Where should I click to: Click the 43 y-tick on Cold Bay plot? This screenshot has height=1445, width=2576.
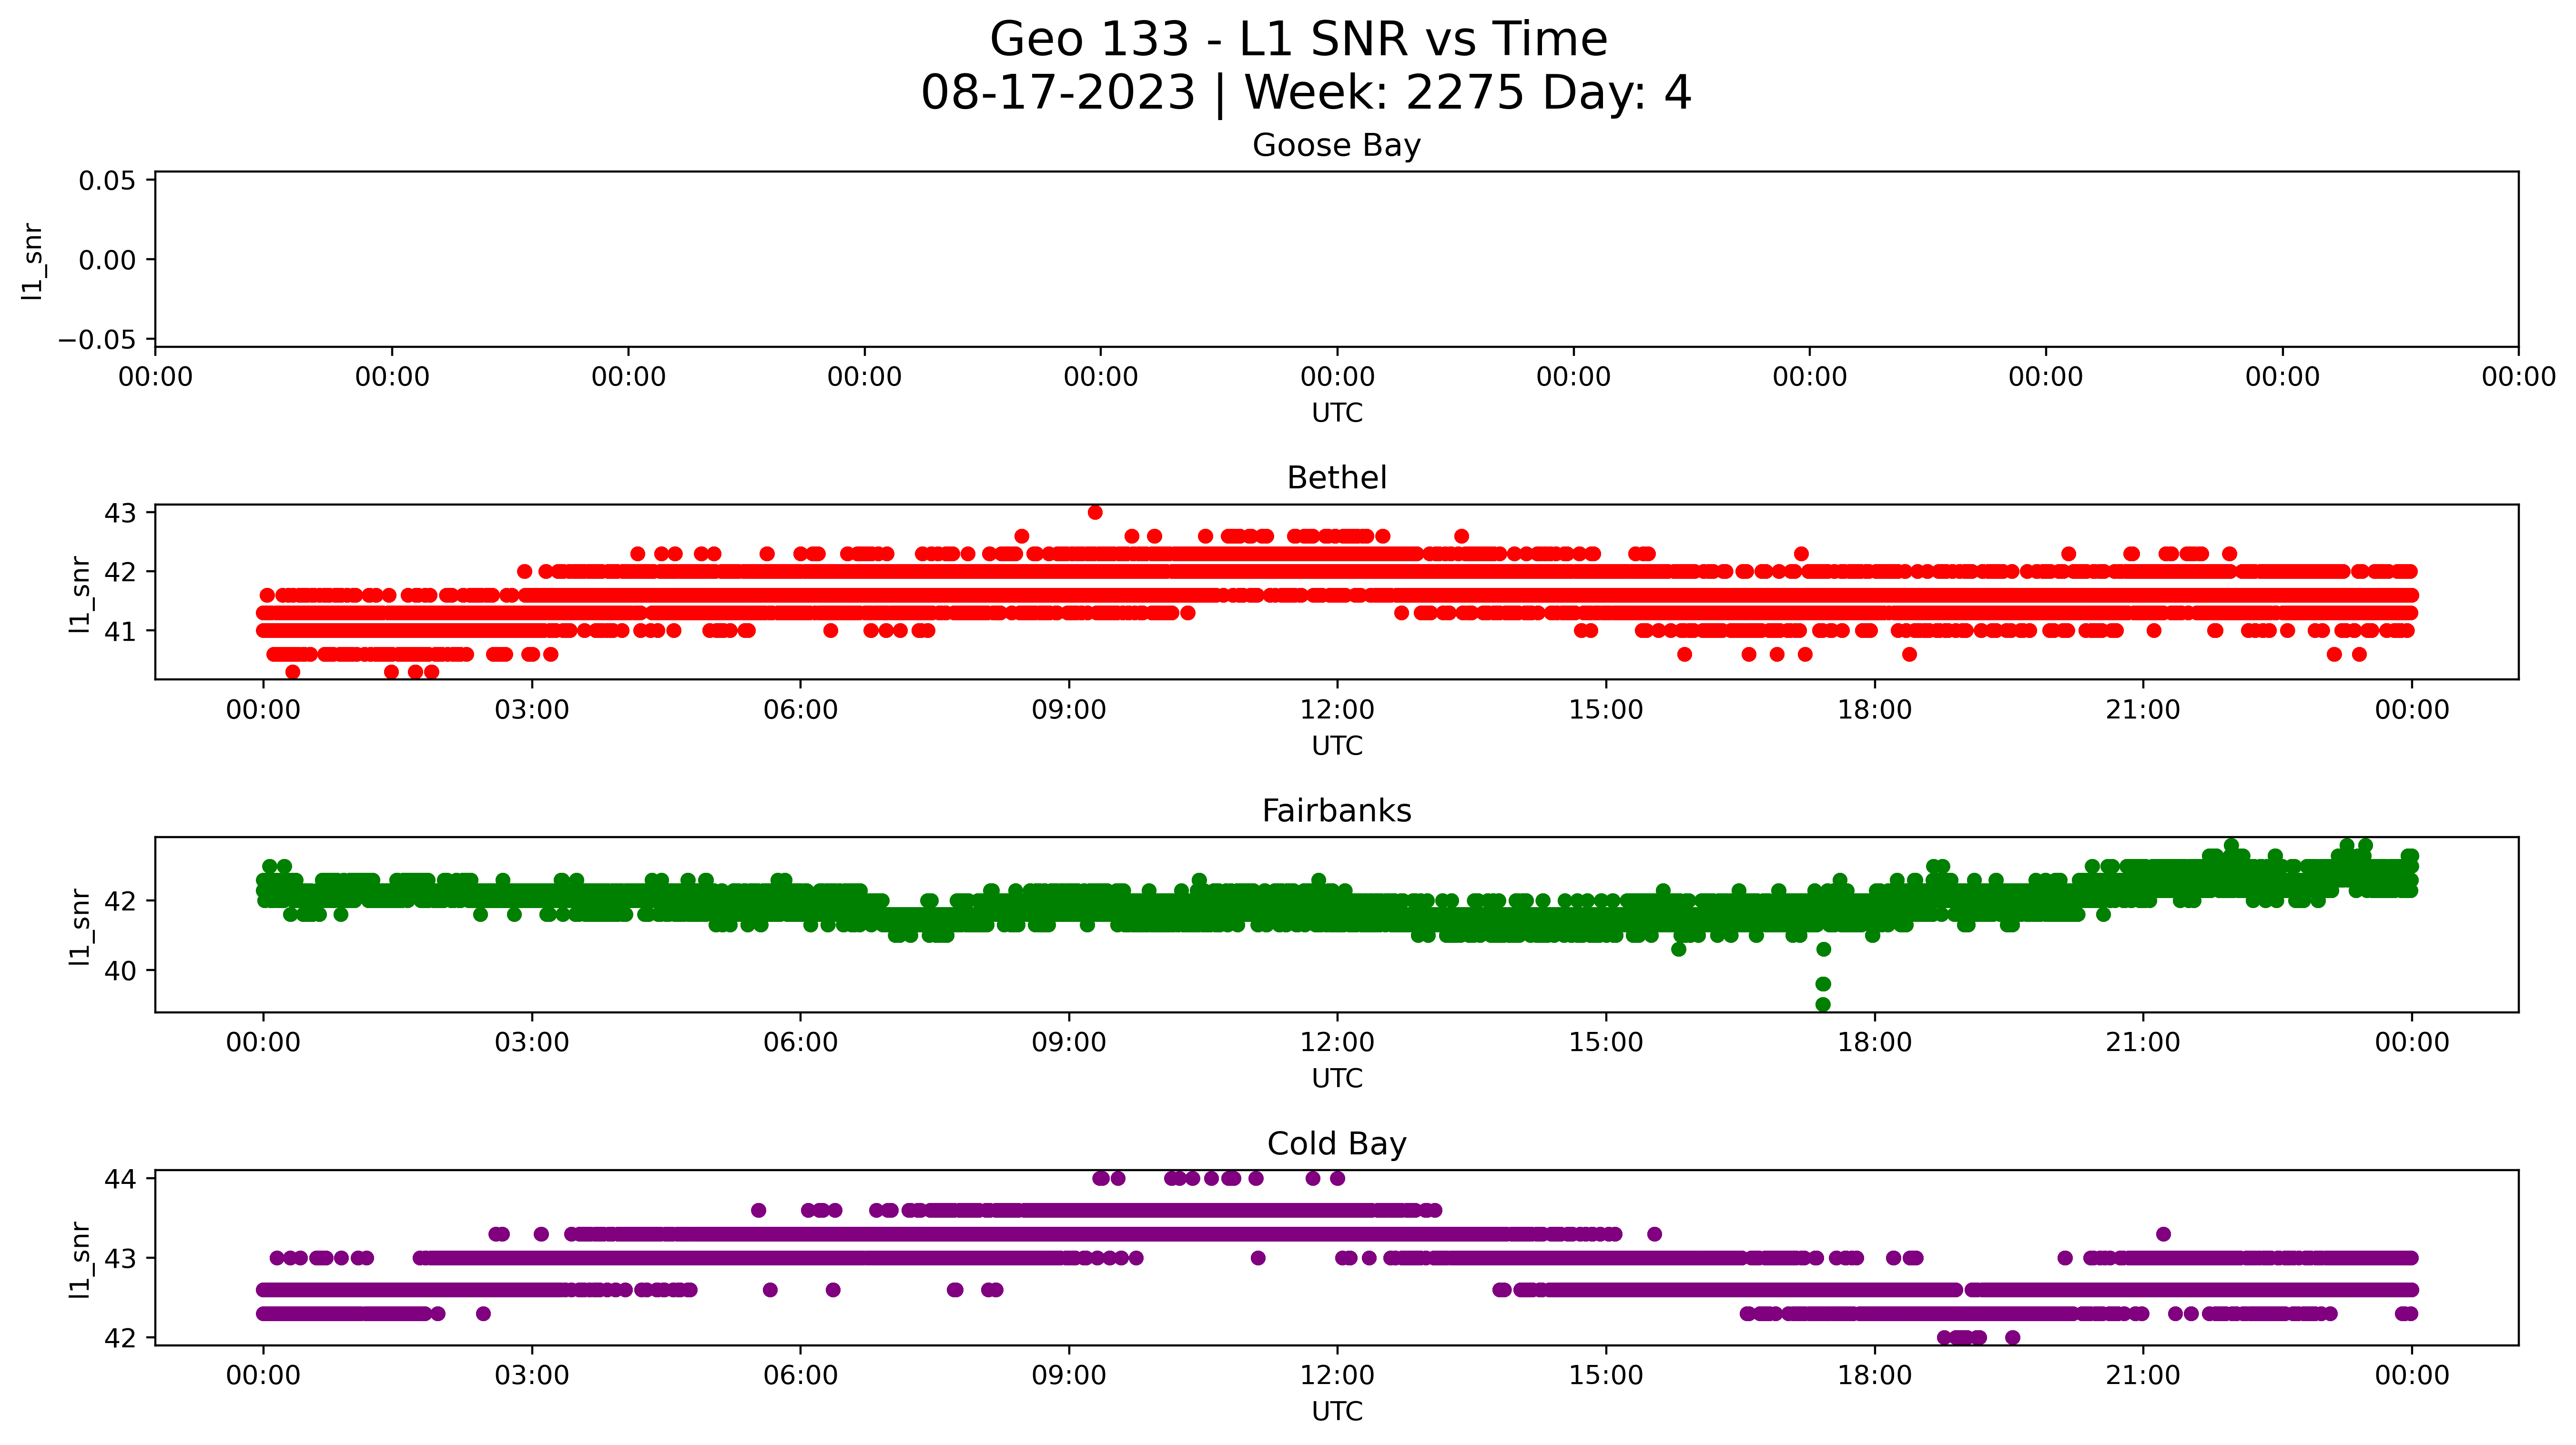click(x=120, y=1258)
